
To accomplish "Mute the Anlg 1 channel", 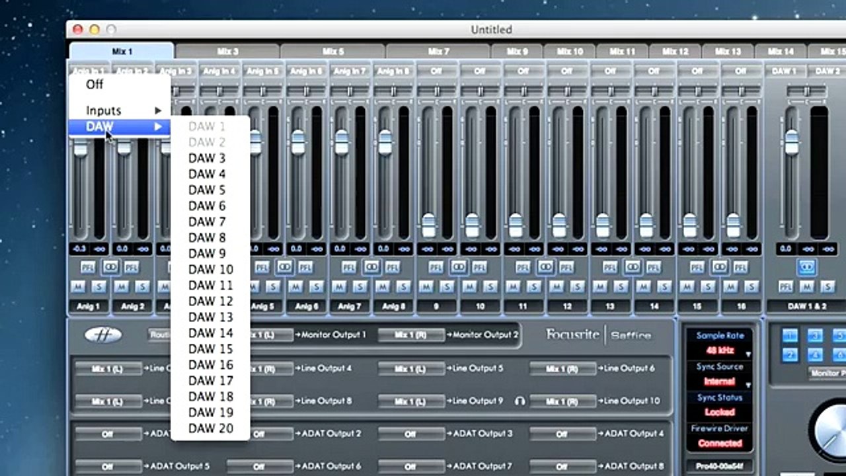I will 77,286.
